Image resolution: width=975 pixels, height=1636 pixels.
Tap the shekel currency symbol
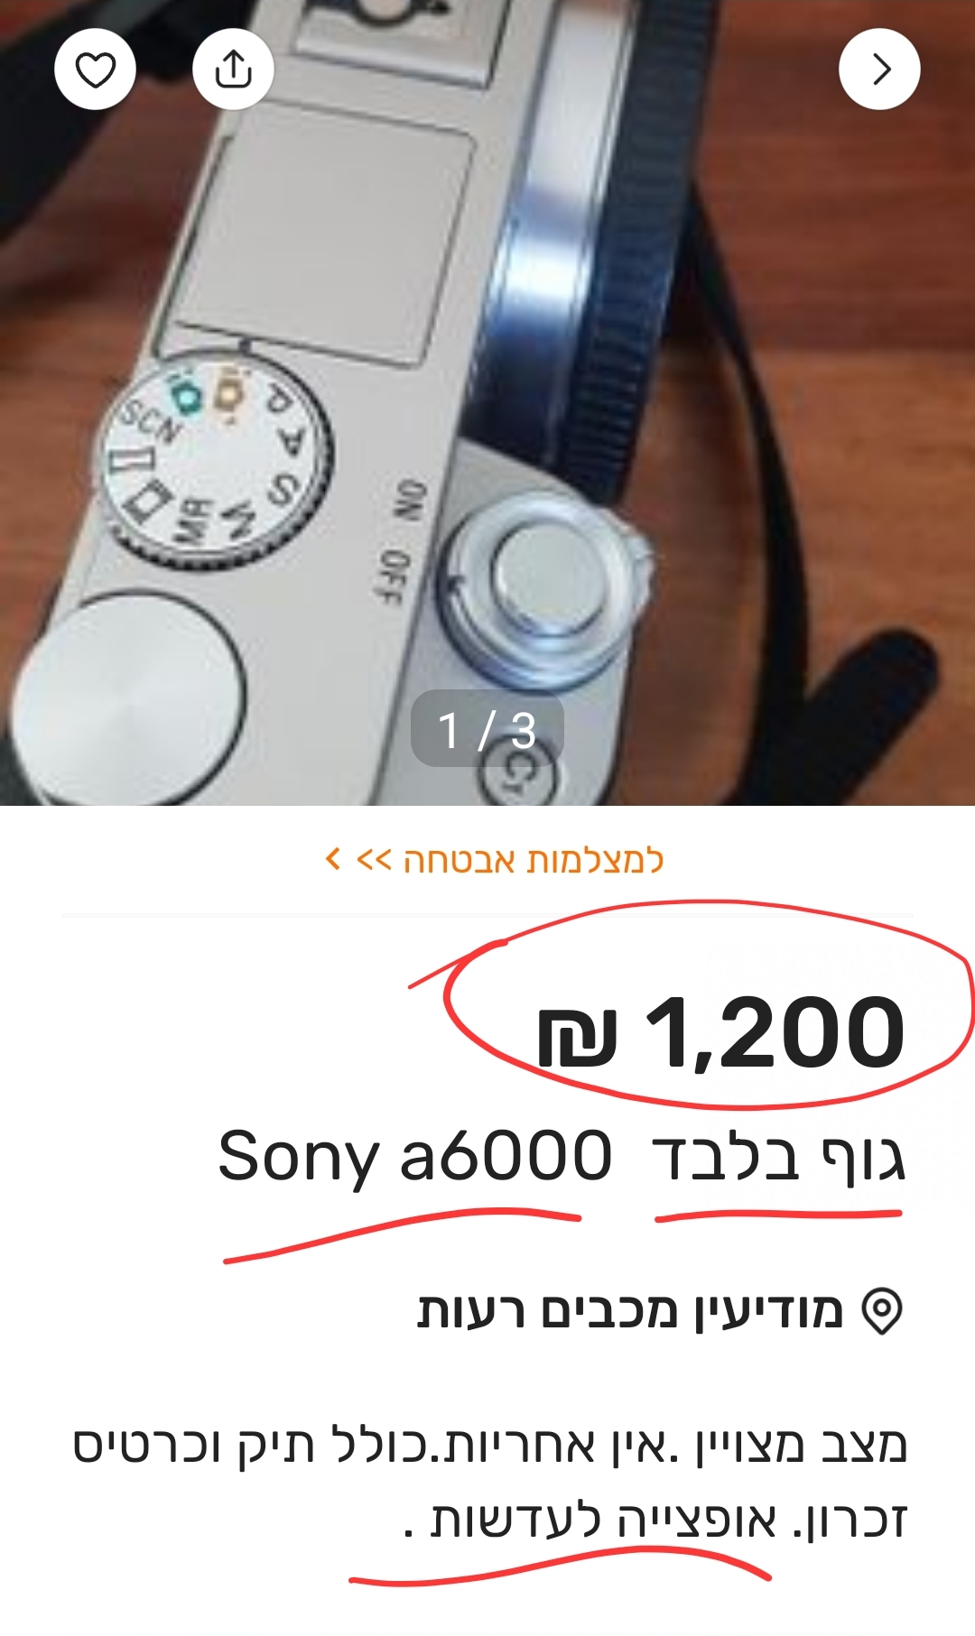click(x=578, y=1037)
